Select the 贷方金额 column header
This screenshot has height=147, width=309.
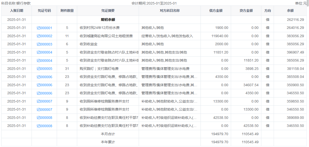click(246, 11)
